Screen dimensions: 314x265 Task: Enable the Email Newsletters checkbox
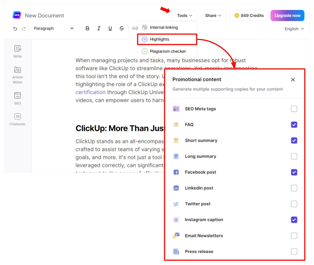point(294,236)
